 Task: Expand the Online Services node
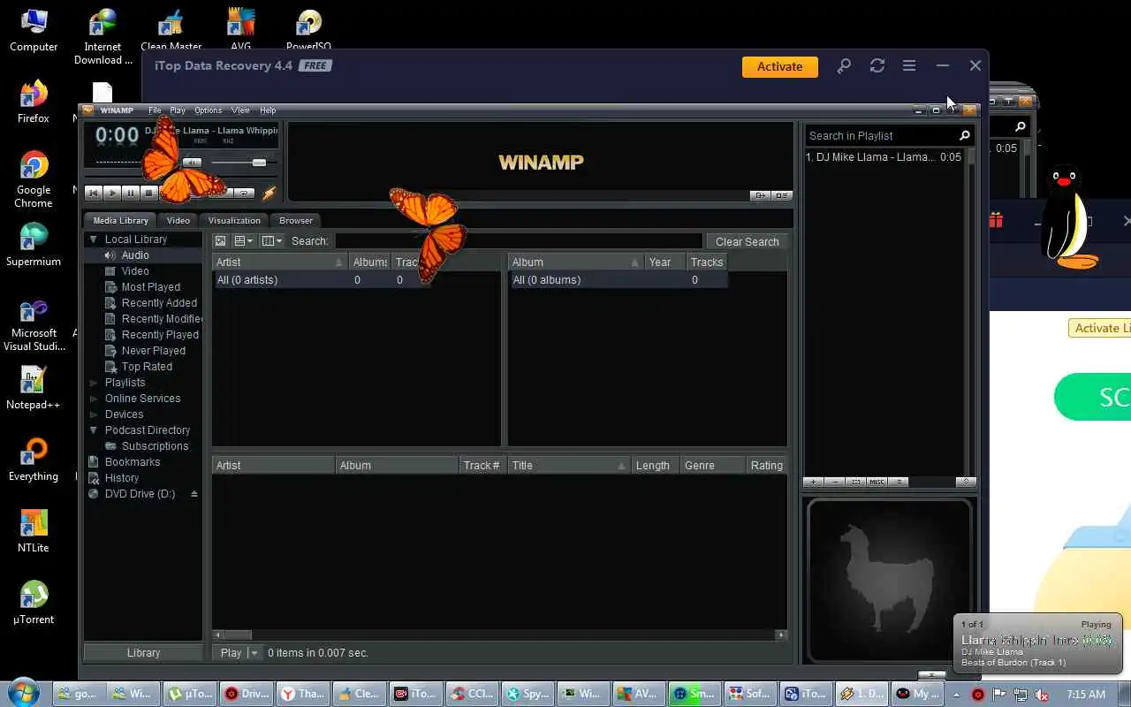(93, 399)
